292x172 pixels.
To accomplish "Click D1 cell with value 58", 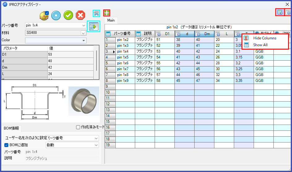I will [165, 81].
